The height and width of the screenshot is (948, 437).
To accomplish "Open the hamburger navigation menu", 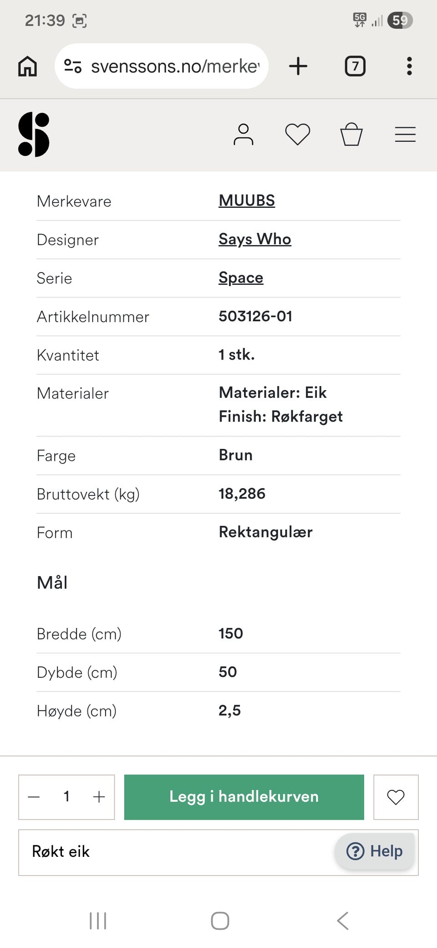I will click(x=405, y=134).
